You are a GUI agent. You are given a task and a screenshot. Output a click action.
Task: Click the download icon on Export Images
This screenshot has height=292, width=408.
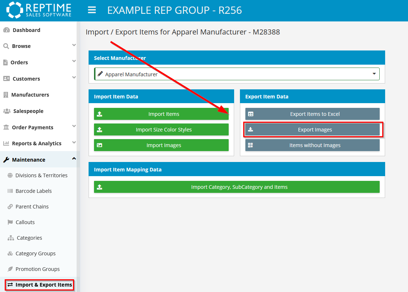[250, 129]
